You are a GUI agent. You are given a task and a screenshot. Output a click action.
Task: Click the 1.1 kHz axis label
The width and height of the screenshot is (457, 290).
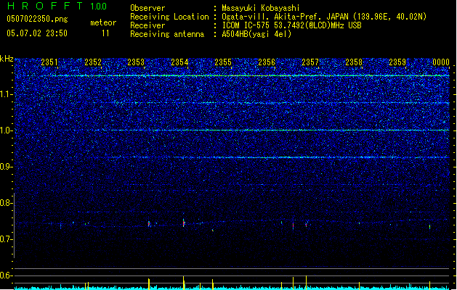(7, 94)
